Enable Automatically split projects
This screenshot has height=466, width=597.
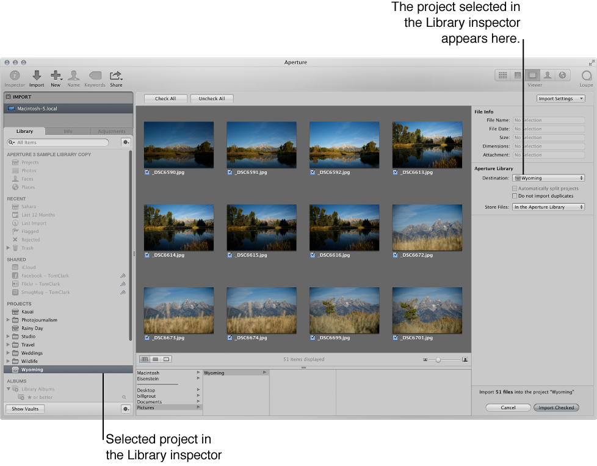514,188
